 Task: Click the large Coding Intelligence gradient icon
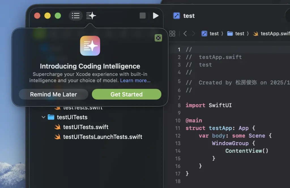90,46
